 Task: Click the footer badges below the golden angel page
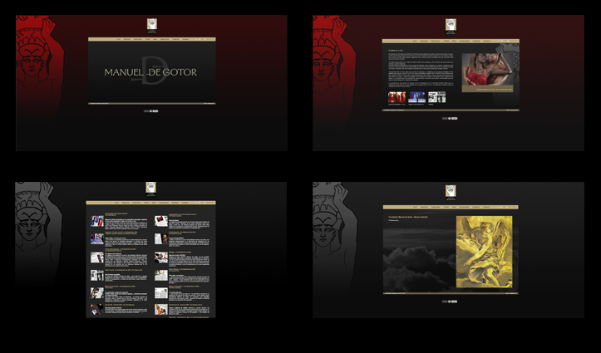451,302
